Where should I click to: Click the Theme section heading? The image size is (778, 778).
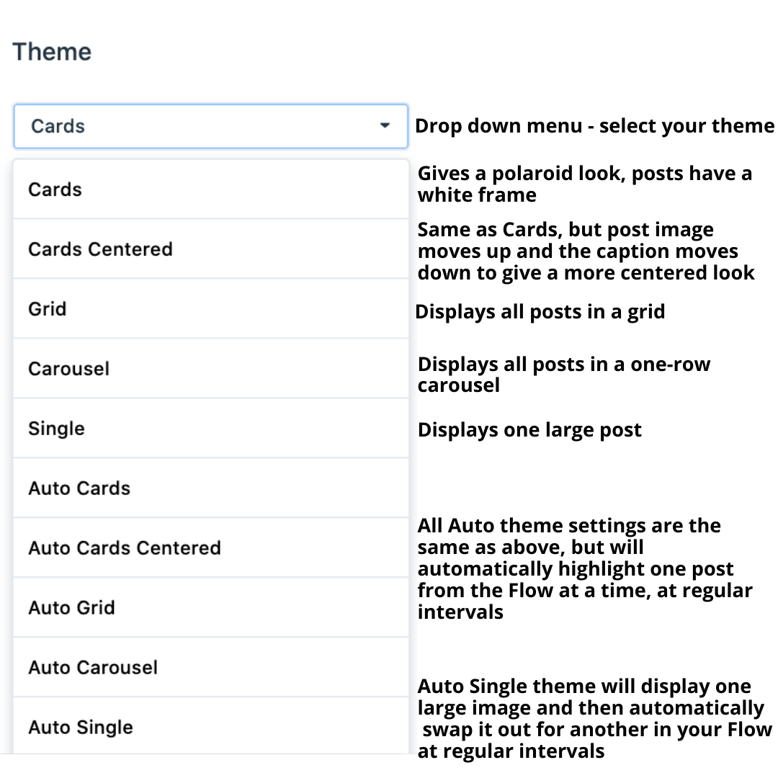click(x=52, y=52)
